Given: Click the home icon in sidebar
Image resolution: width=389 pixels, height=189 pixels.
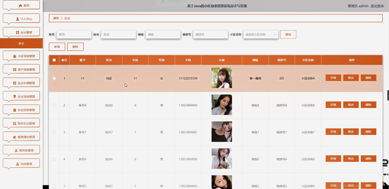Looking at the screenshot, I should (20, 5).
